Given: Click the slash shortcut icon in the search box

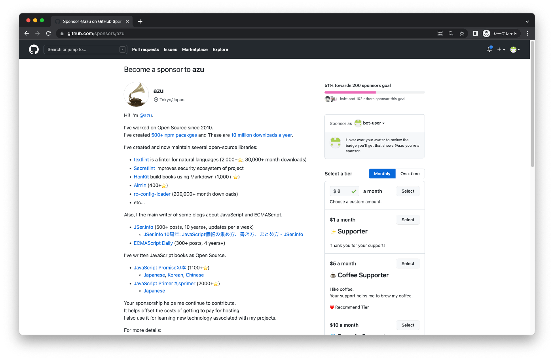Looking at the screenshot, I should [x=123, y=49].
